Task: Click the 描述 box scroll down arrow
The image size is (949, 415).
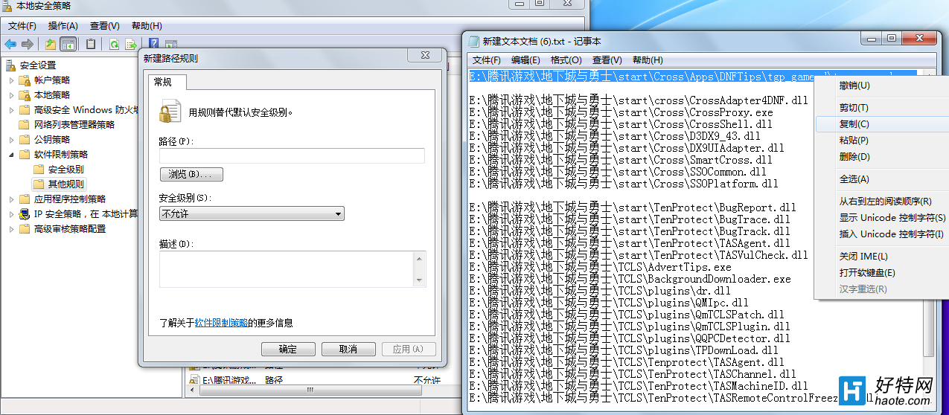Action: point(421,280)
